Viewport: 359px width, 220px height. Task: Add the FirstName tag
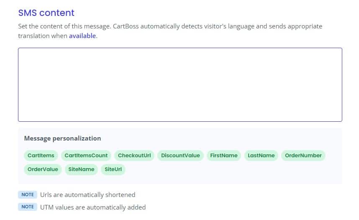(x=224, y=156)
